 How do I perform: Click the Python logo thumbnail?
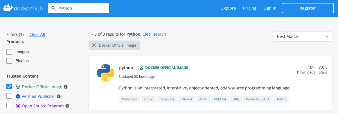pos(105,73)
